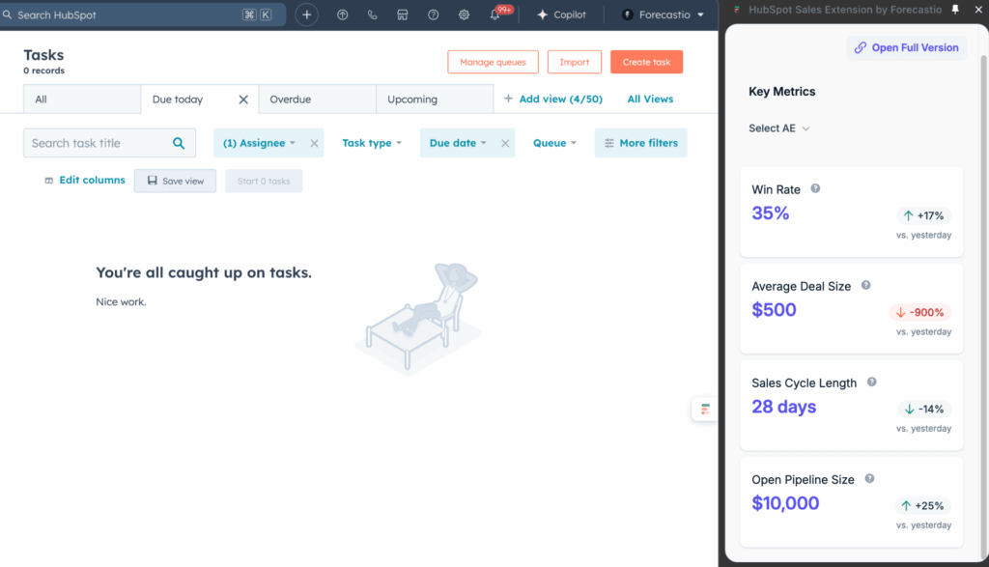Click the $500 Average Deal Size value
989x567 pixels.
click(x=774, y=310)
